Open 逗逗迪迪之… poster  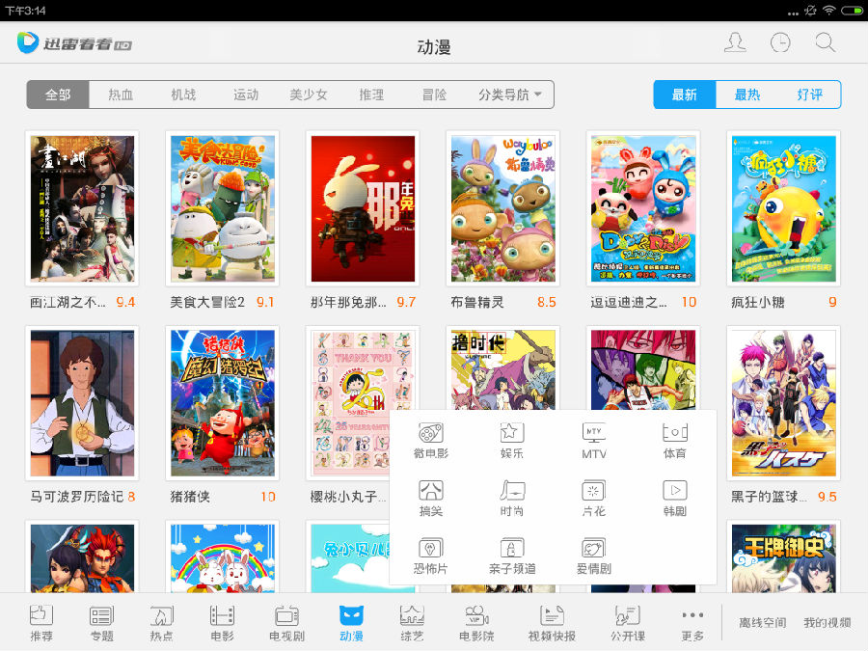[x=643, y=208]
